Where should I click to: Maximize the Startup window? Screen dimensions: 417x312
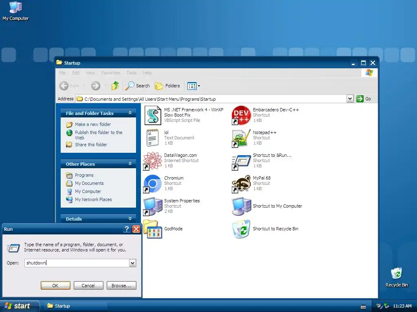[363, 63]
